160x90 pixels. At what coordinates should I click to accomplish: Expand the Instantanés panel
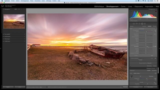[3, 36]
